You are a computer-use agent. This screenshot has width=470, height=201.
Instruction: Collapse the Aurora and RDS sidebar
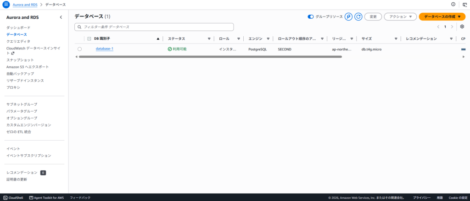[61, 17]
